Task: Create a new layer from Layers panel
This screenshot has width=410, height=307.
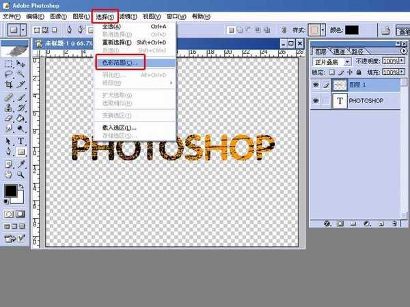Action: pos(381,224)
